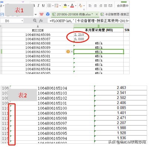
Task: Select column B header
Action: pyautogui.click(x=99, y=26)
